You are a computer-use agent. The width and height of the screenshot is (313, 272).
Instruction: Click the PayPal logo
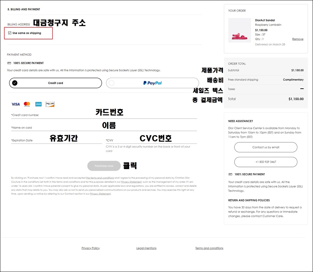(153, 83)
